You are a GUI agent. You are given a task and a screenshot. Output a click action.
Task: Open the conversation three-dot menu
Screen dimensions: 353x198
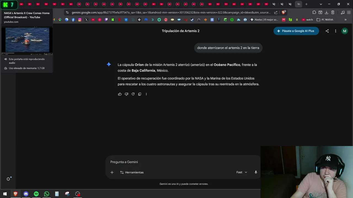point(336,31)
